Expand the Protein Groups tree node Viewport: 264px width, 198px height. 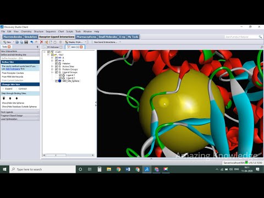point(52,69)
